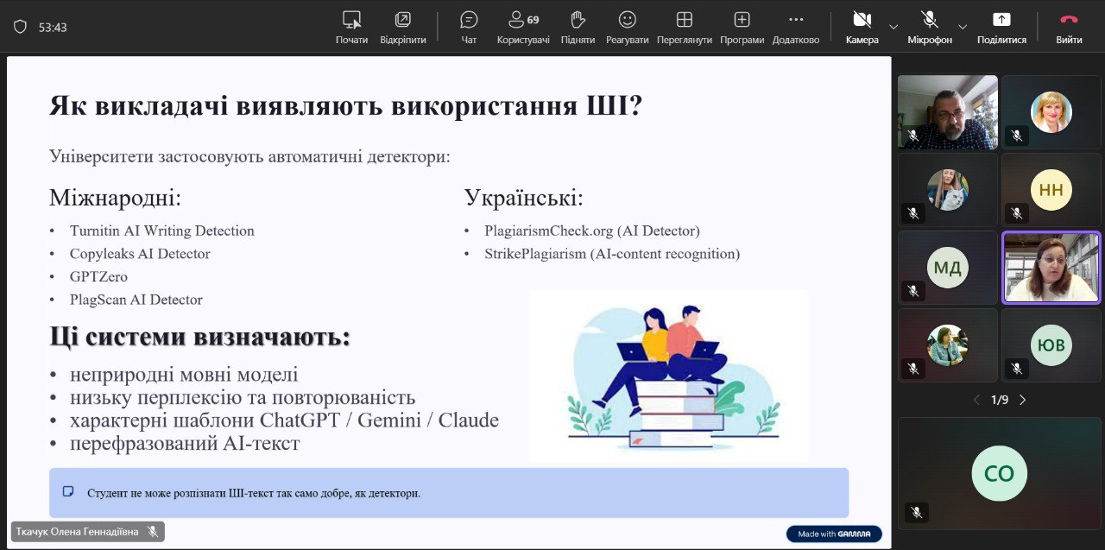This screenshot has height=550, width=1105.
Task: Leave the meeting with Вийти
Action: pyautogui.click(x=1069, y=26)
